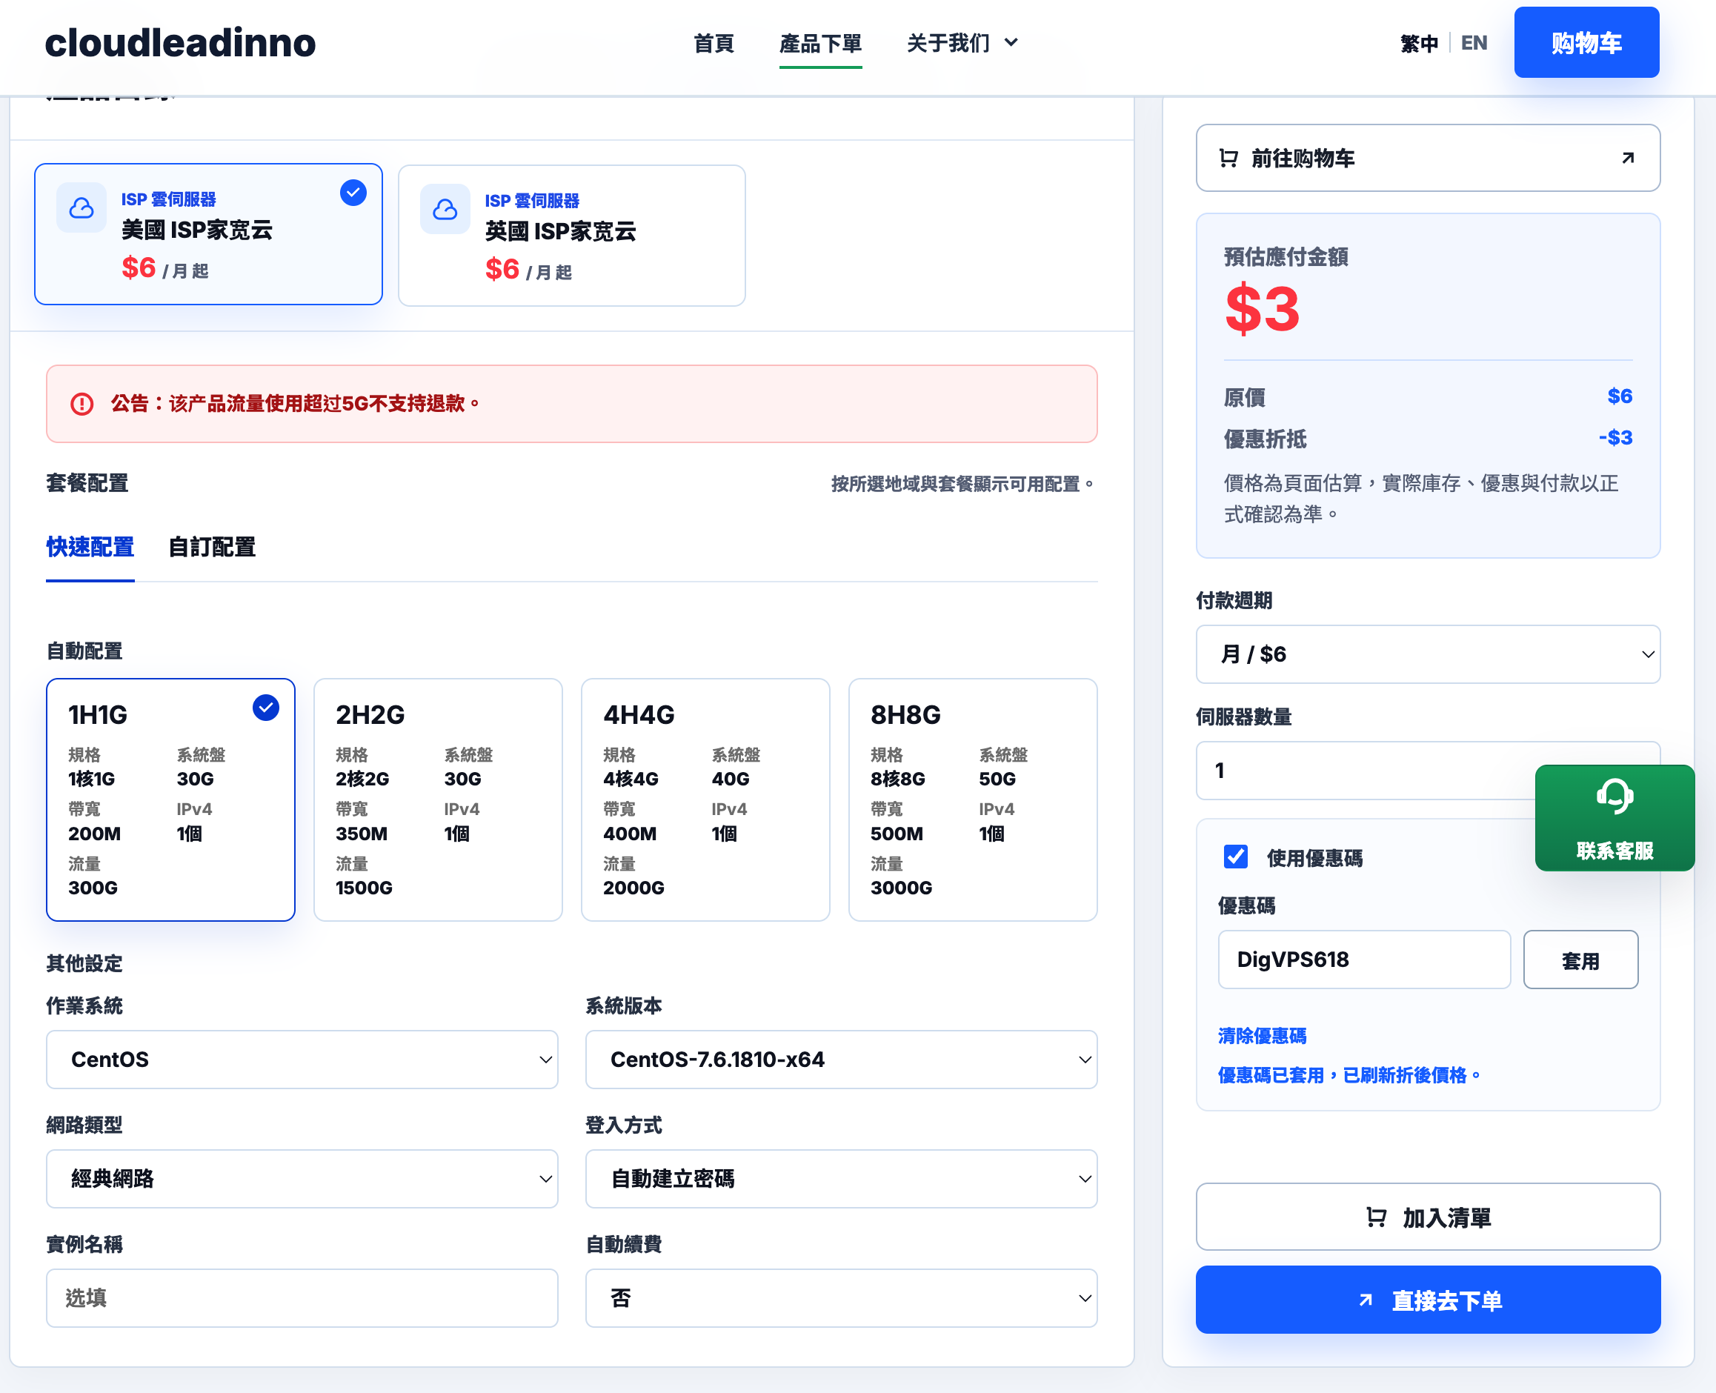Click the cloud icon on 美國 ISP家宽云 card

81,207
